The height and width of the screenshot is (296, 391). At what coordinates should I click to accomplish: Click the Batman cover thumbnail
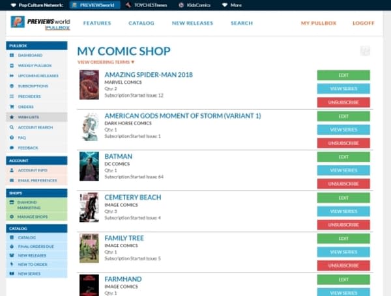pyautogui.click(x=89, y=166)
